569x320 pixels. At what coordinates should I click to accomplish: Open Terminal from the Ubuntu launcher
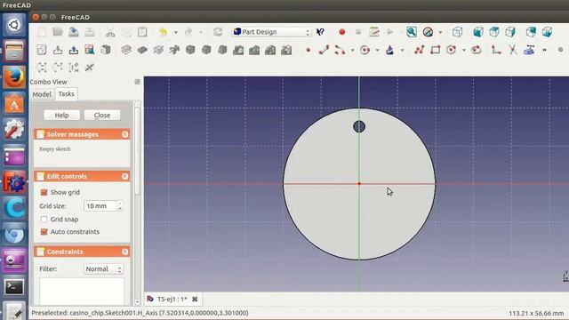[x=14, y=287]
